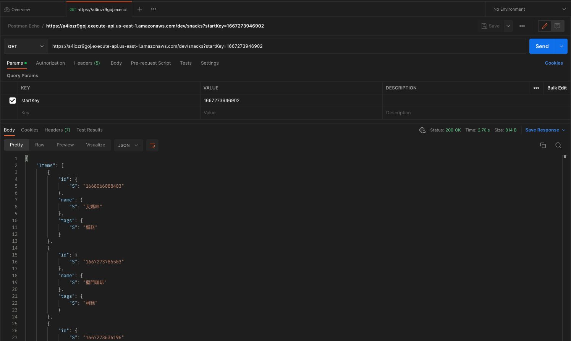Copy the response body
This screenshot has width=571, height=341.
pyautogui.click(x=543, y=145)
